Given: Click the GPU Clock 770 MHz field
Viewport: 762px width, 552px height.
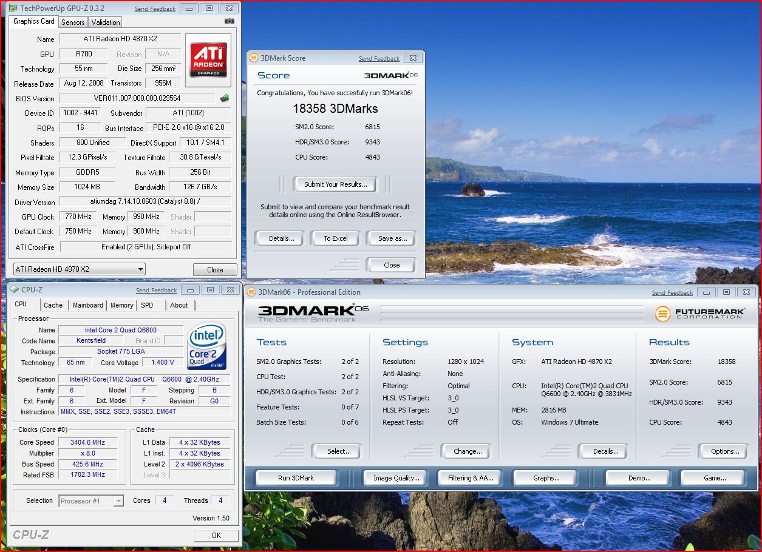Looking at the screenshot, I should point(78,217).
